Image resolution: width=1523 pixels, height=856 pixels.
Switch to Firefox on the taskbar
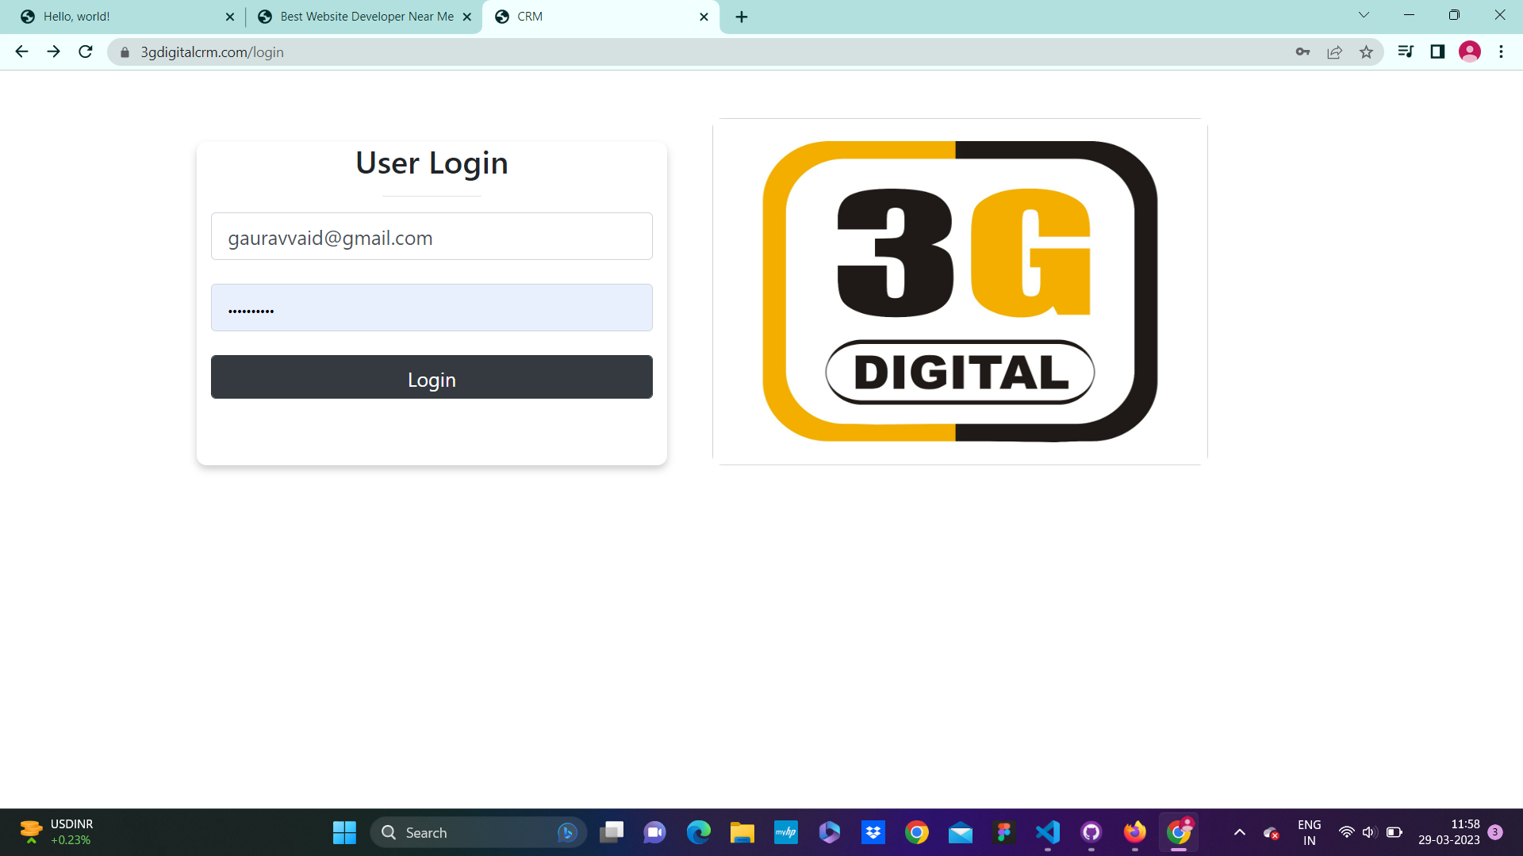click(x=1135, y=832)
